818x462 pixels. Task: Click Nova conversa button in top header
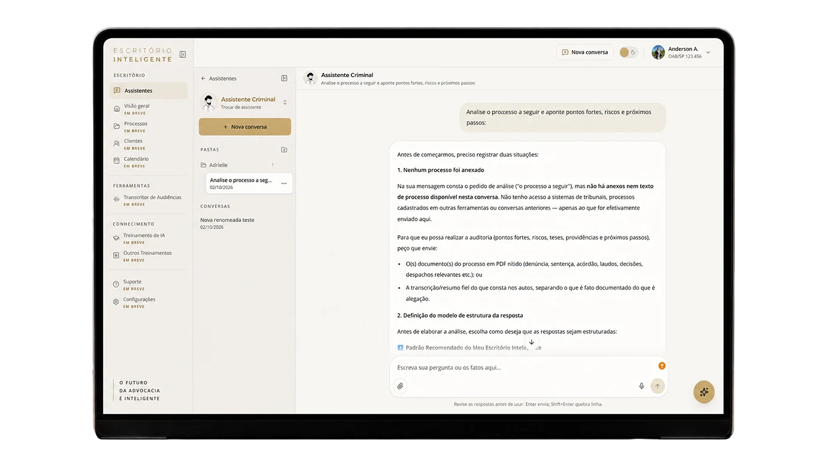click(x=584, y=53)
